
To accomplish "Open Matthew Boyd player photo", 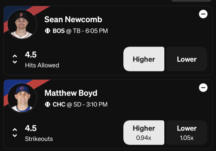I will click(22, 98).
